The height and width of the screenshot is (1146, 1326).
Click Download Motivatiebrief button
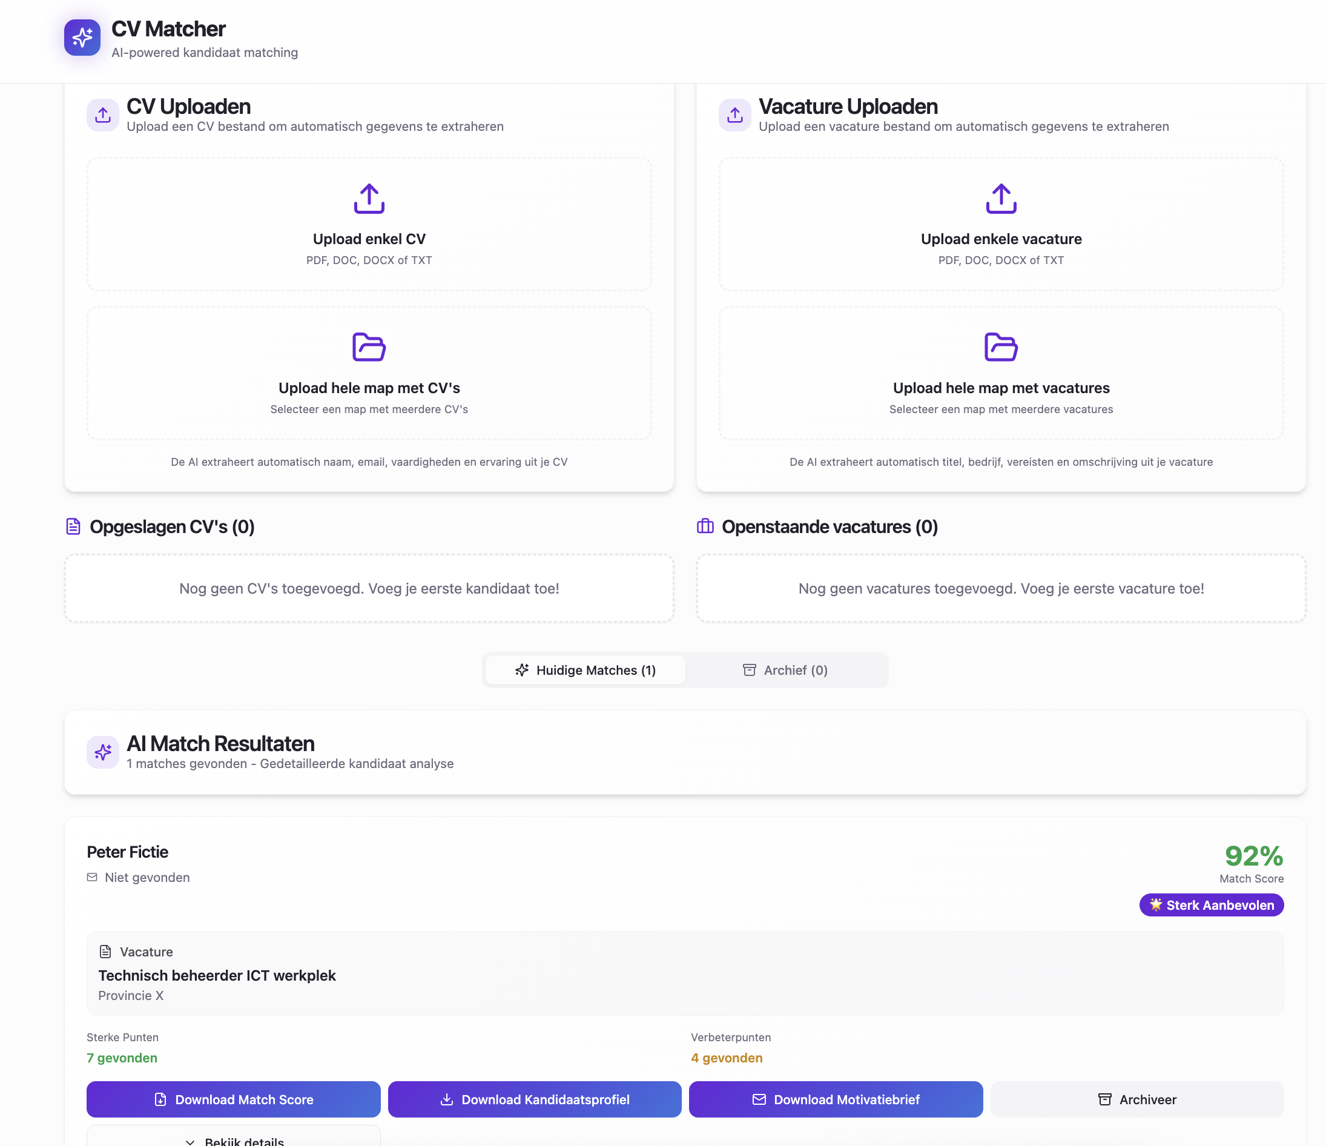pos(836,1099)
